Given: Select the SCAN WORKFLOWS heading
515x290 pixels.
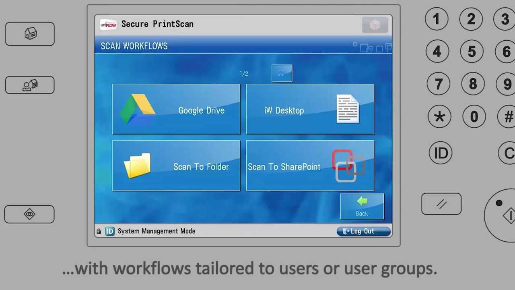Looking at the screenshot, I should coord(134,46).
